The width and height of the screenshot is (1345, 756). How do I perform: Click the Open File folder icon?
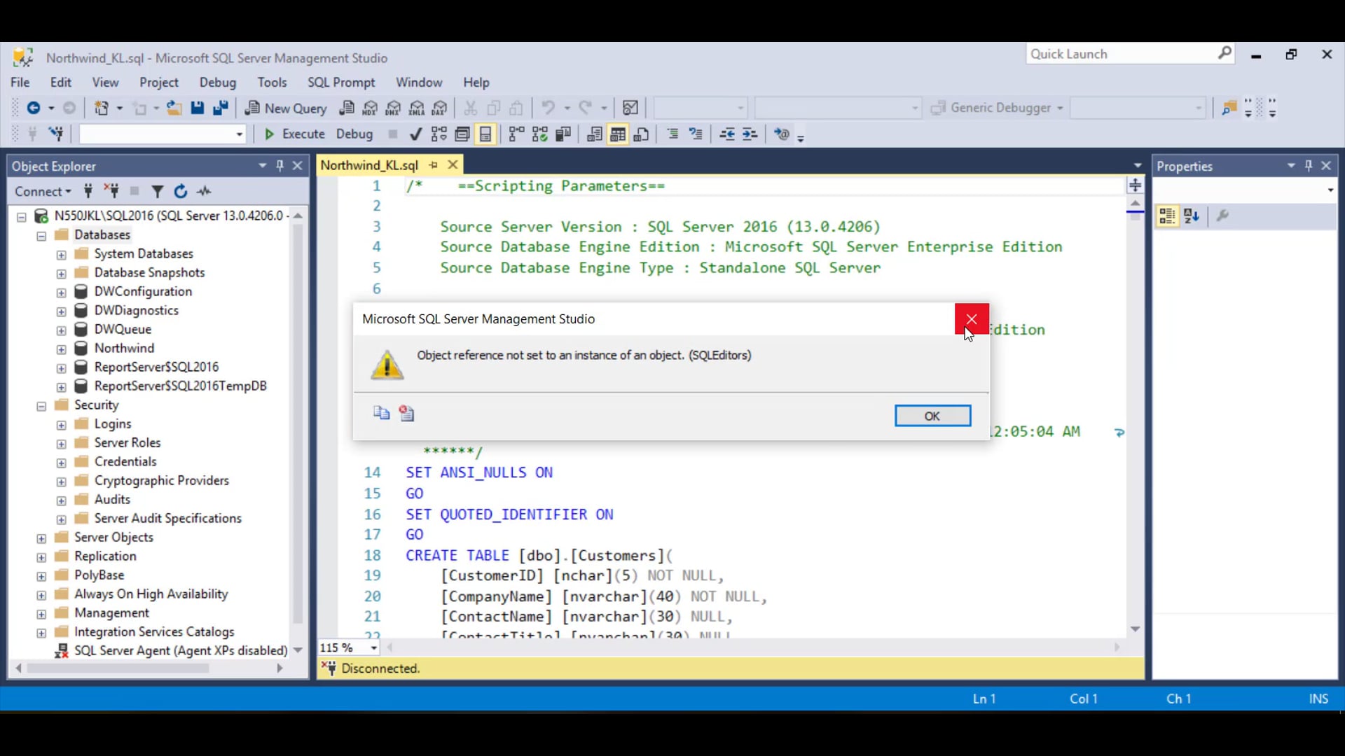[x=174, y=108]
